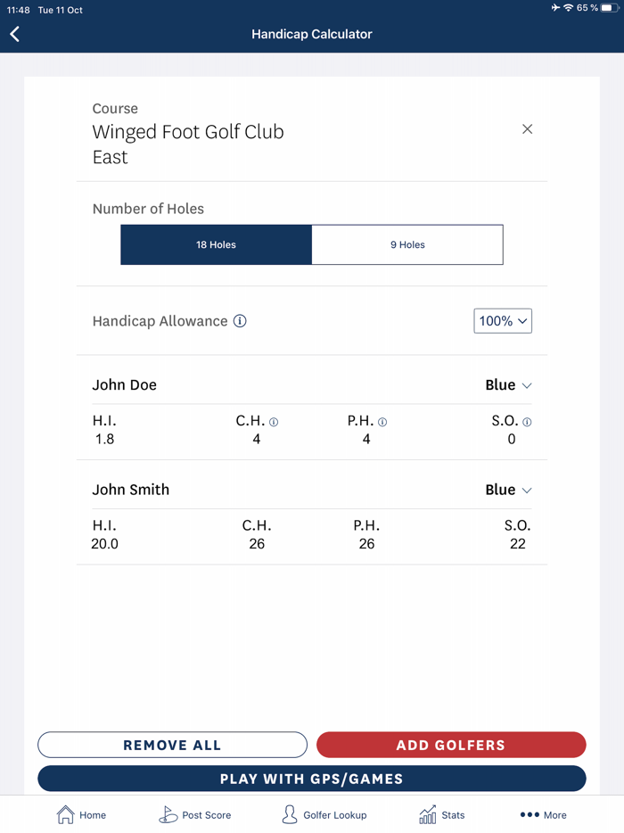
Task: Tap the Add Golfers button
Action: 451,745
